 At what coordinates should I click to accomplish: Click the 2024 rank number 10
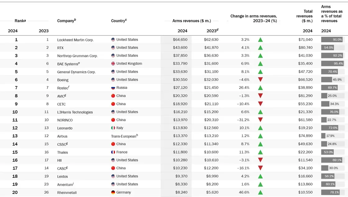[15, 112]
